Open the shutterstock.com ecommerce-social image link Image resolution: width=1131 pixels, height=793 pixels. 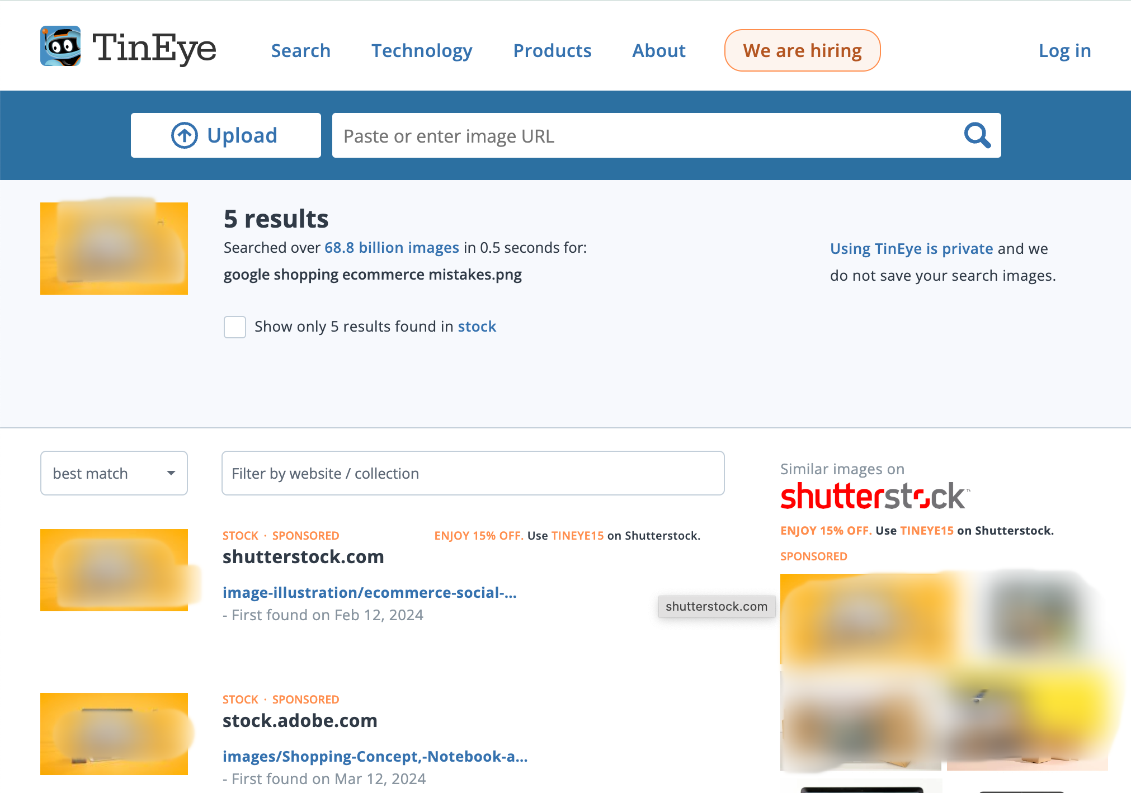tap(369, 593)
